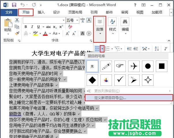This screenshot has width=174, height=138.
Task: Switch to the 设计 Design tab
Action: [x=57, y=12]
